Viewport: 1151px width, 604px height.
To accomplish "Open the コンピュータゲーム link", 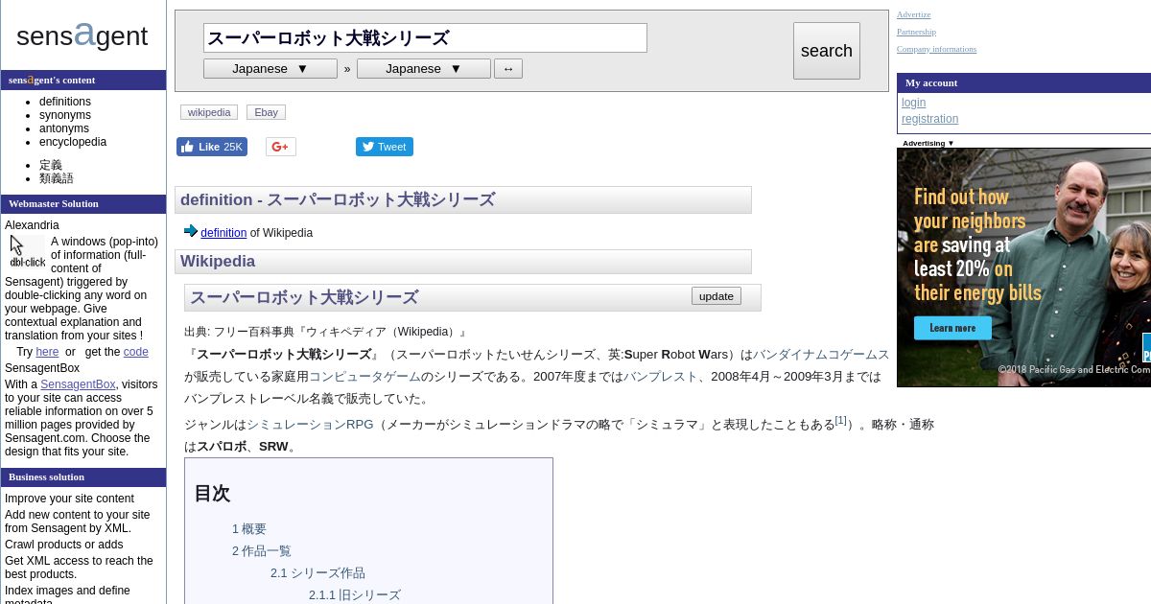I will pos(364,377).
